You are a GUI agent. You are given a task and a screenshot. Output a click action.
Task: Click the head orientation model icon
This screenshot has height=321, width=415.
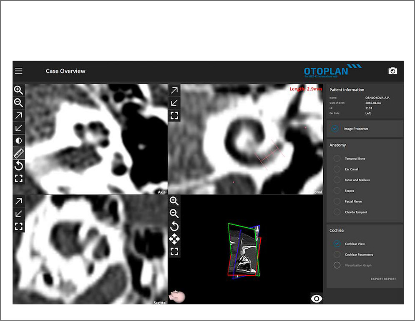point(177,297)
